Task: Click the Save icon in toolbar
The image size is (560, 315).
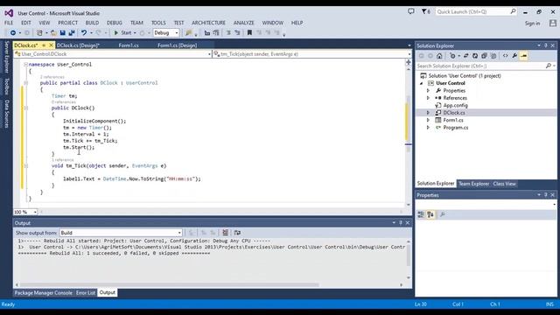Action: pos(62,33)
